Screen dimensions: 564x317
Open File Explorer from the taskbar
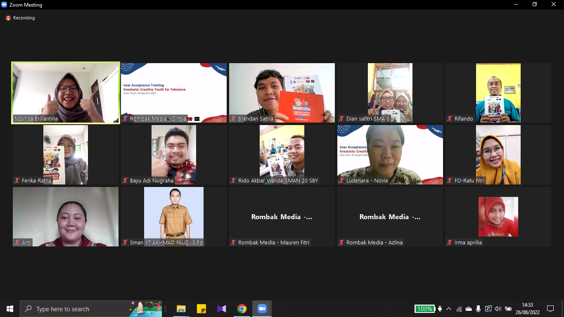[181, 309]
